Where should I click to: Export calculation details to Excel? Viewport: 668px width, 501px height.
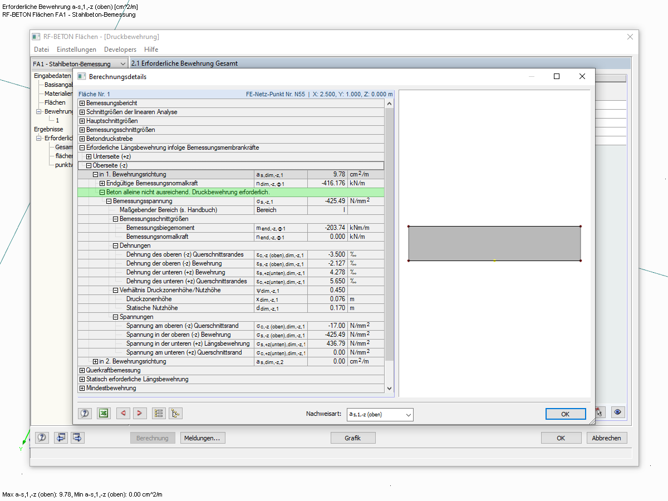[104, 413]
